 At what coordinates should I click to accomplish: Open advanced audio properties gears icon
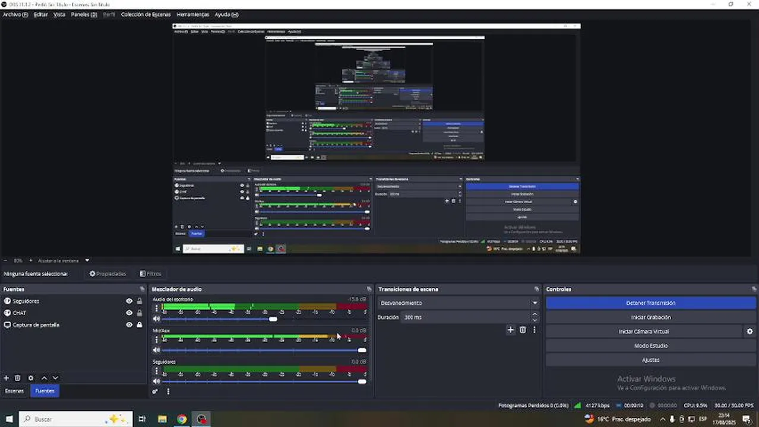(x=156, y=391)
